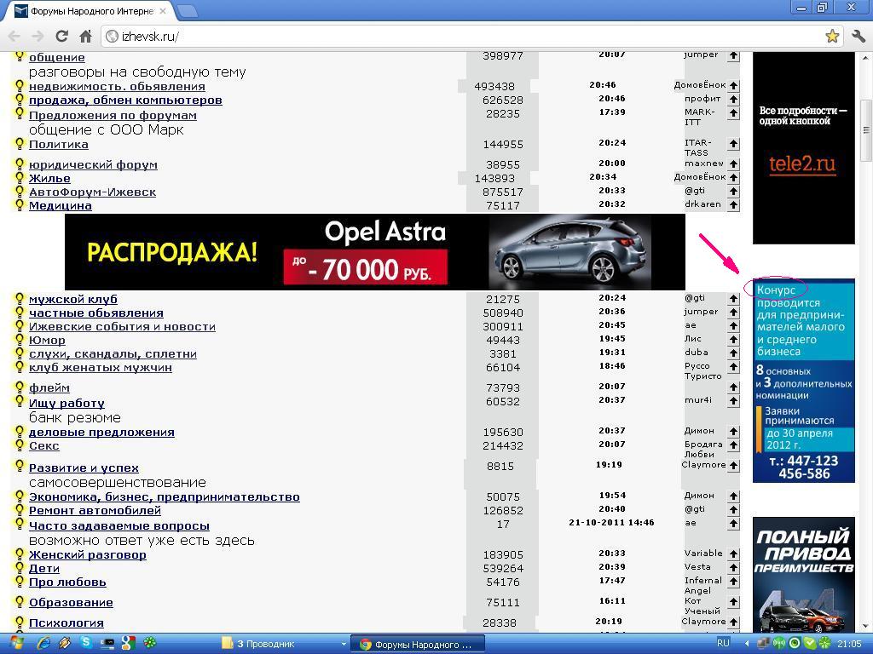The image size is (873, 654).
Task: Open the общение forum link
Action: pos(57,57)
